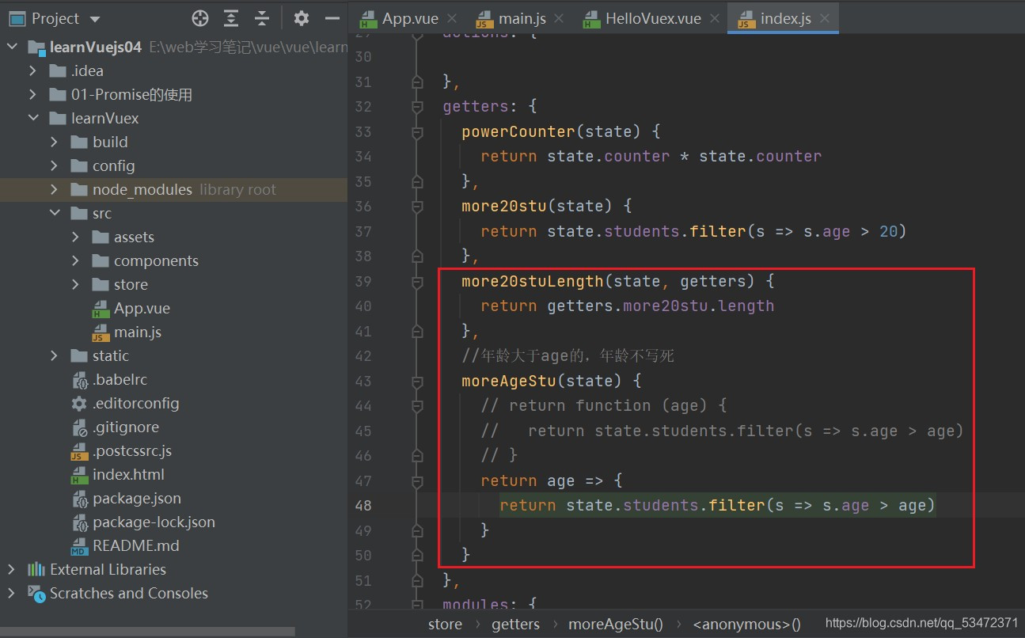Click the External Libraries icon
Screen dimensions: 1025x638
[36, 569]
